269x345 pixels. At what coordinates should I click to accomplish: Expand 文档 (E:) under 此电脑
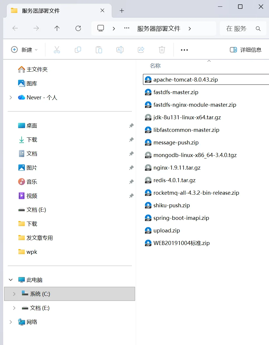(14, 308)
